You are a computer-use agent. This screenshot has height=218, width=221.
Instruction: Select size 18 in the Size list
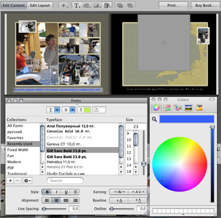129,171
